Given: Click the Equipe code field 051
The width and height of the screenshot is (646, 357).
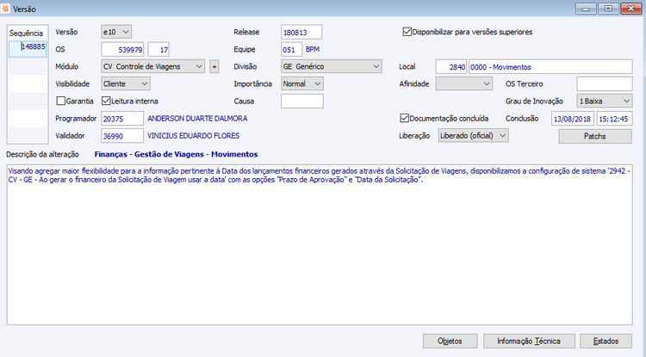Looking at the screenshot, I should 291,49.
